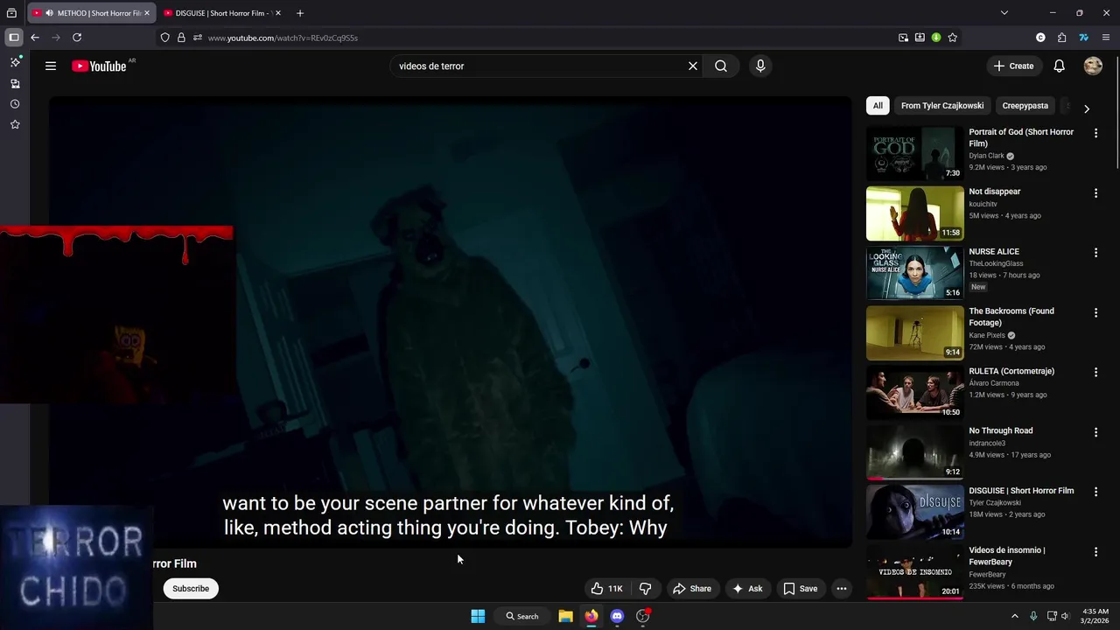Start voice search with microphone
Image resolution: width=1120 pixels, height=630 pixels.
760,66
